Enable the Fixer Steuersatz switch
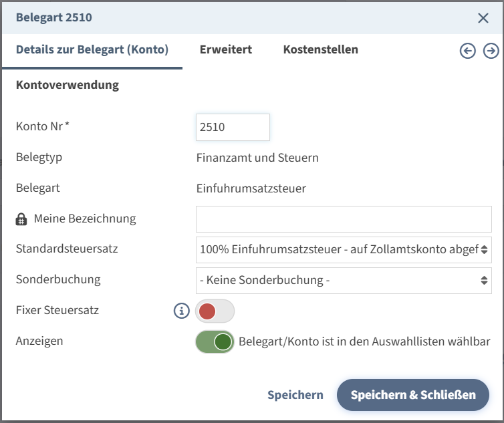Screen dimensions: 504x423 coord(215,311)
